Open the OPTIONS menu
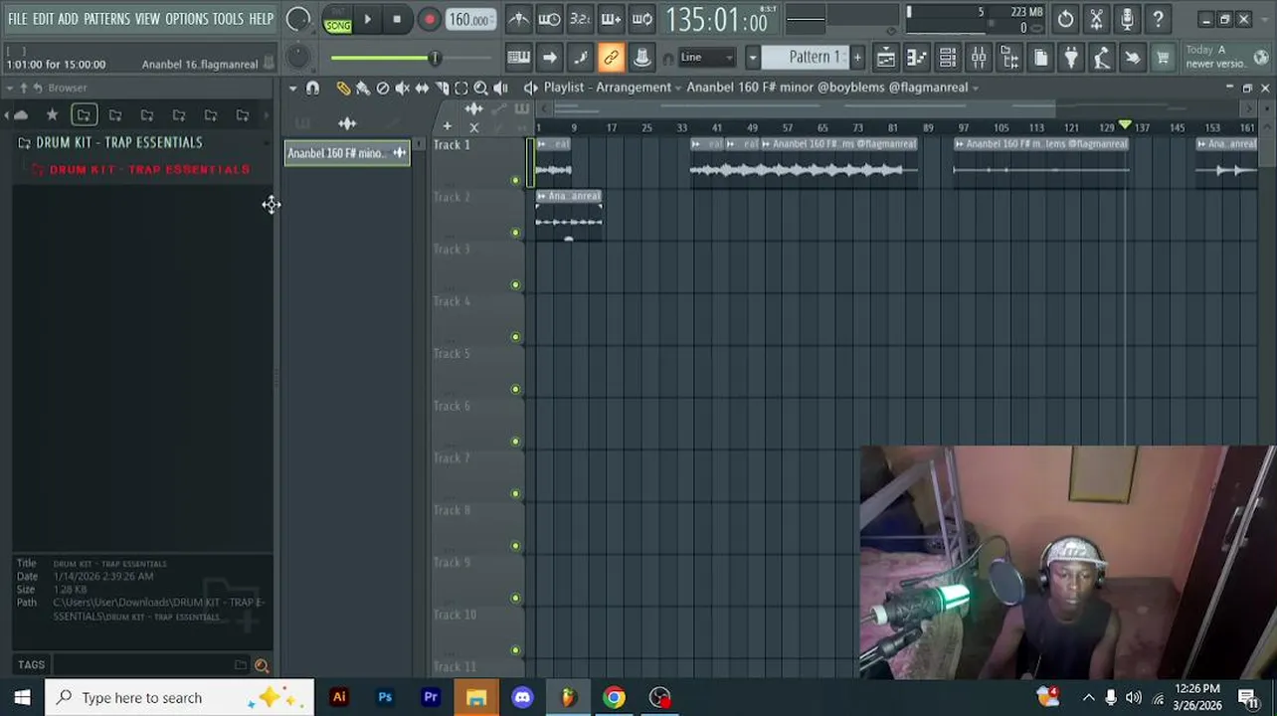Screen dimensions: 1277x716 tap(187, 19)
